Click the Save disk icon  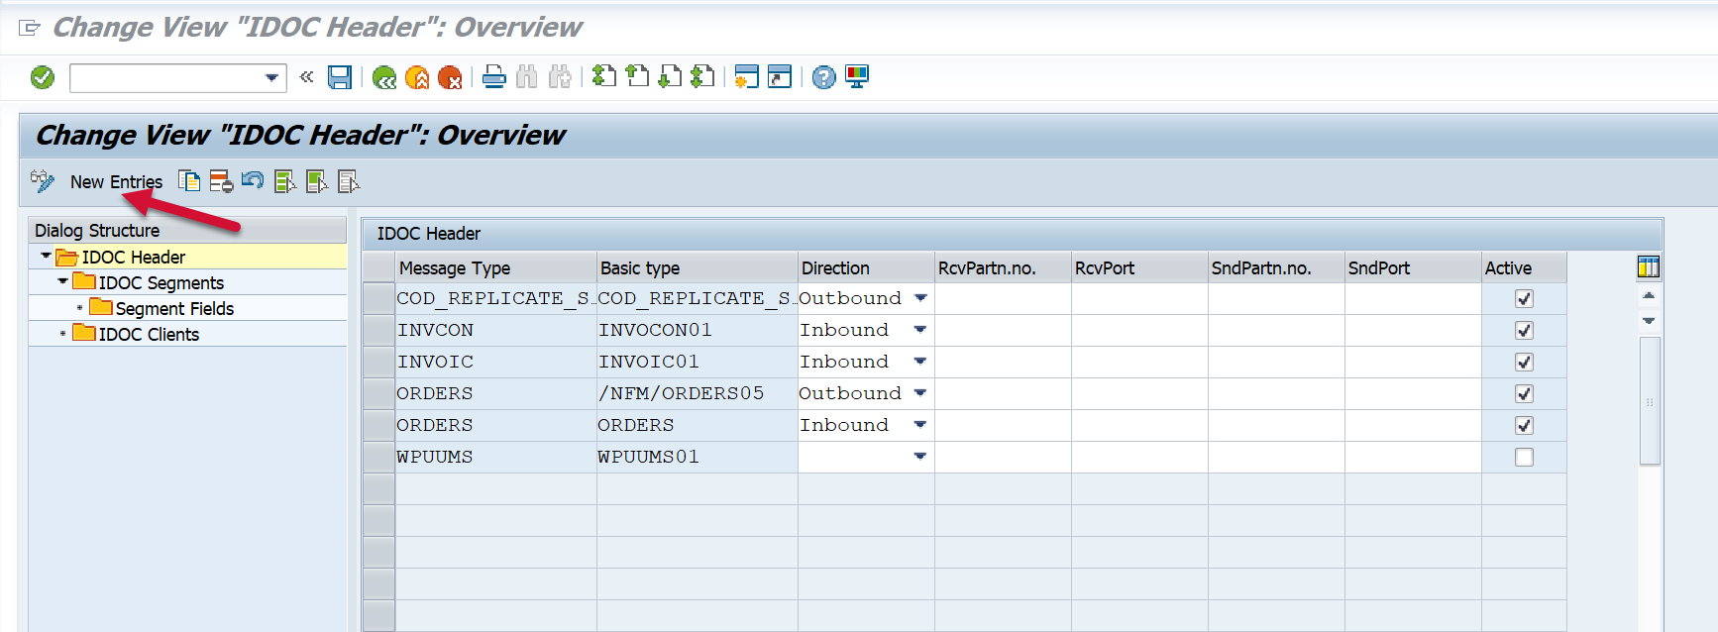click(x=340, y=77)
